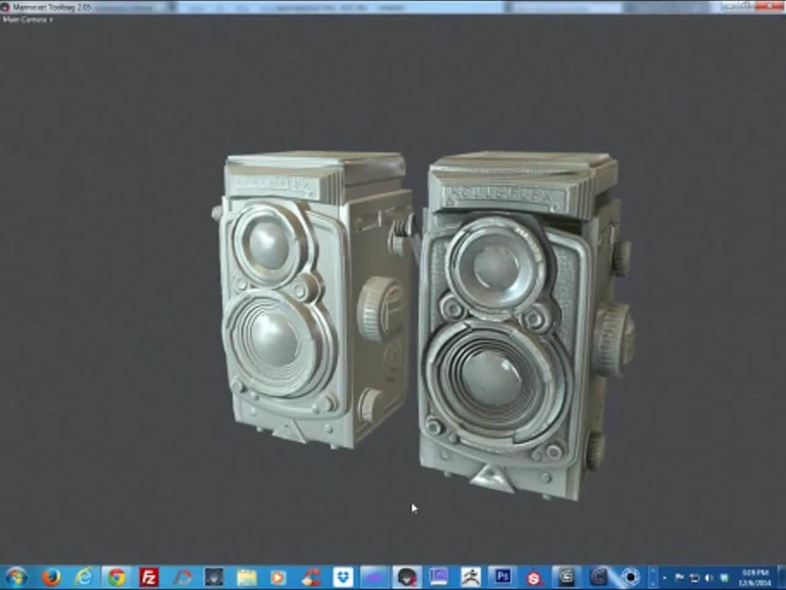Show hidden system tray icons arrow
The width and height of the screenshot is (786, 590).
pyautogui.click(x=664, y=578)
